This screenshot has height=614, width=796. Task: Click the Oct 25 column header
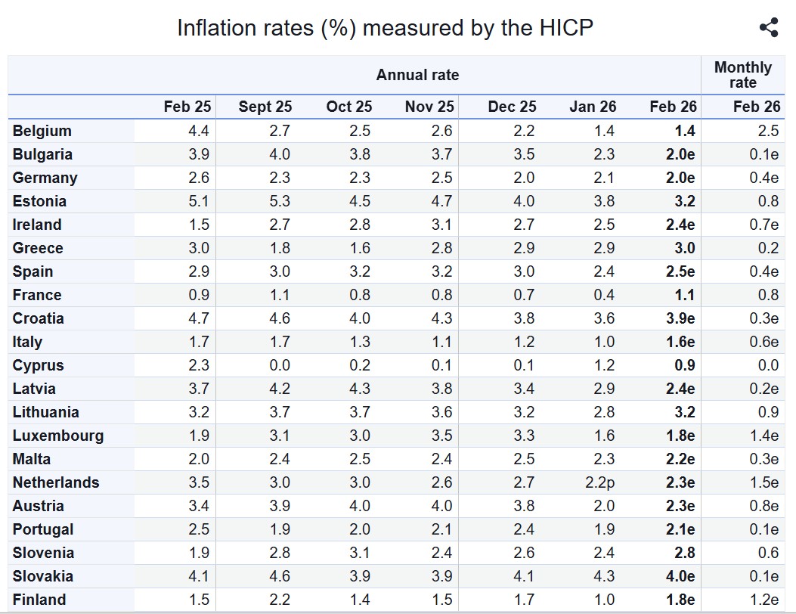click(x=348, y=107)
